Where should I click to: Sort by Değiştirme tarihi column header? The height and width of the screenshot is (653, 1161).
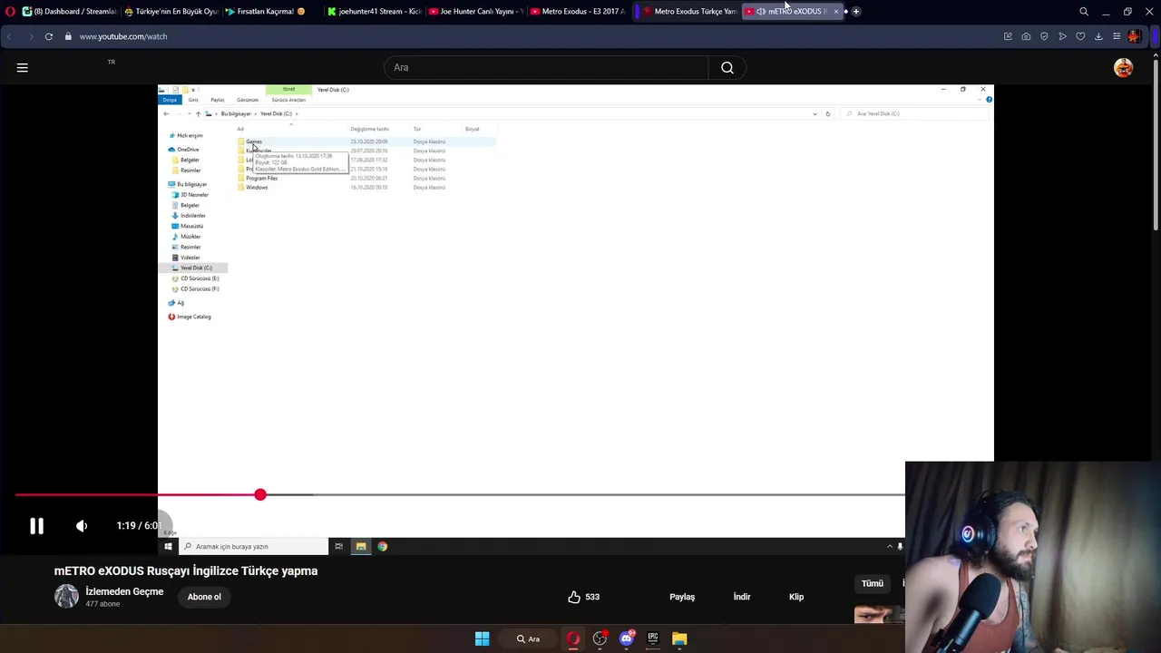(x=369, y=129)
